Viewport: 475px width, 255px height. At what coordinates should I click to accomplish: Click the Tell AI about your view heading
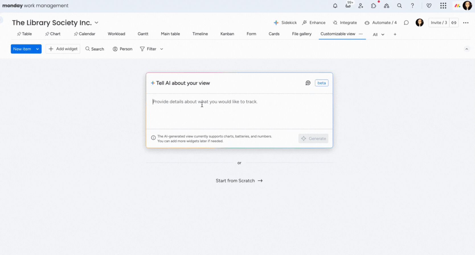click(183, 83)
